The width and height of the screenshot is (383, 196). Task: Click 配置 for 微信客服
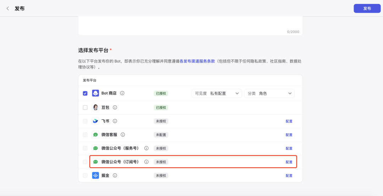pyautogui.click(x=289, y=135)
